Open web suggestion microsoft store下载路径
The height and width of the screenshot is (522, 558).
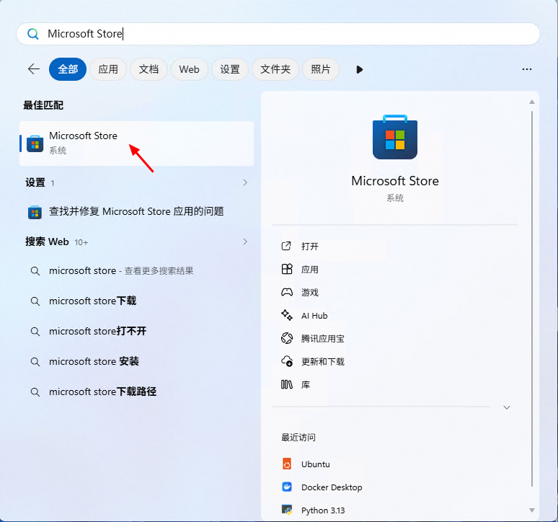click(137, 392)
